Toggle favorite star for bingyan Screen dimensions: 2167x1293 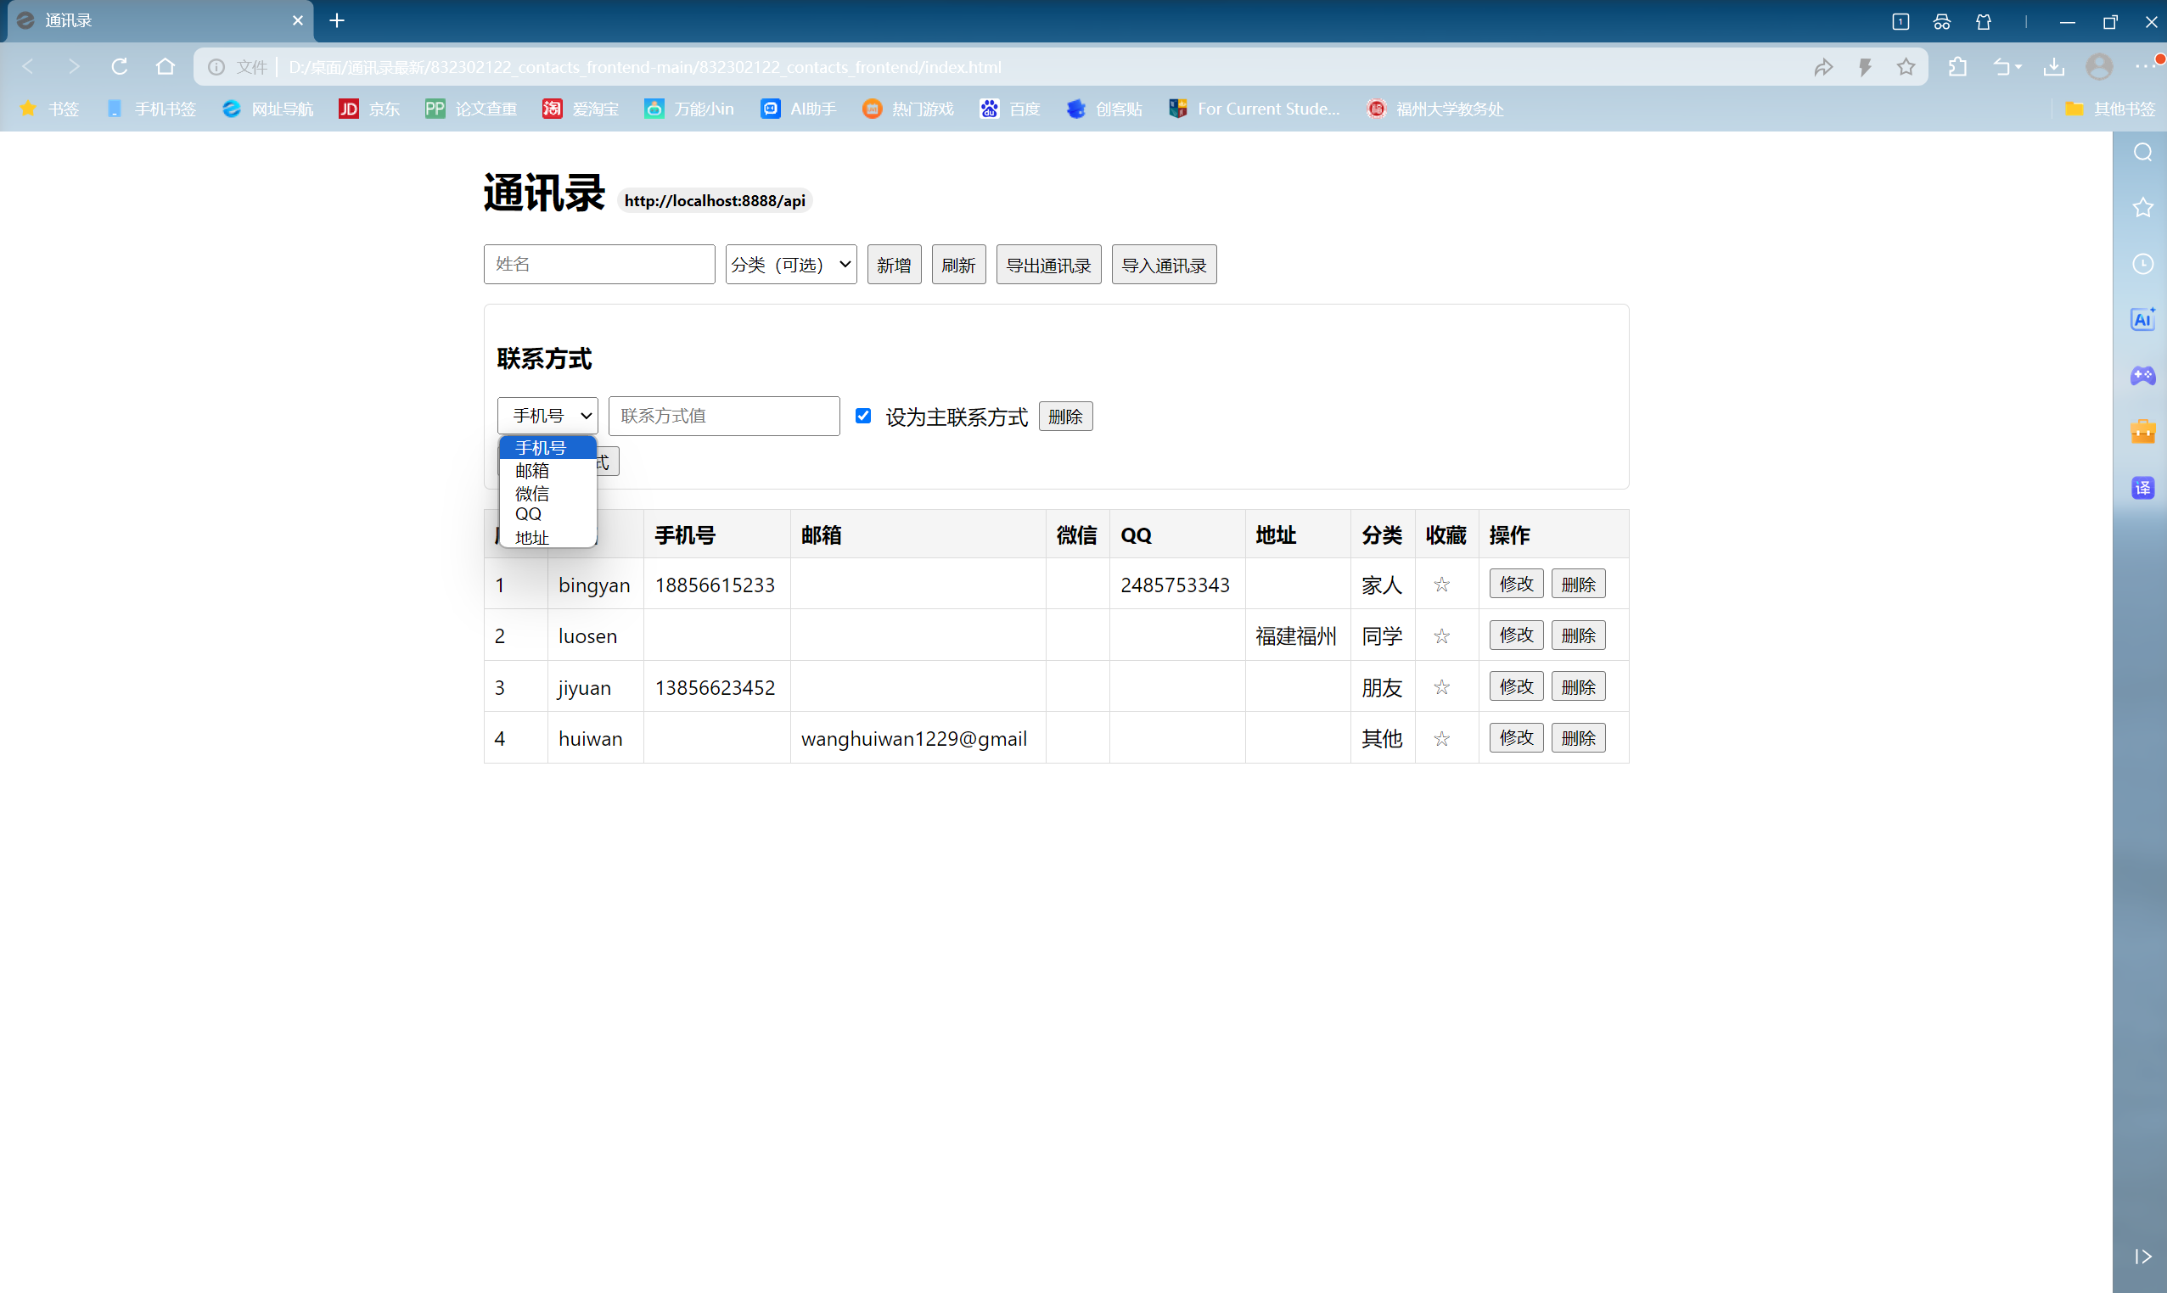tap(1442, 585)
